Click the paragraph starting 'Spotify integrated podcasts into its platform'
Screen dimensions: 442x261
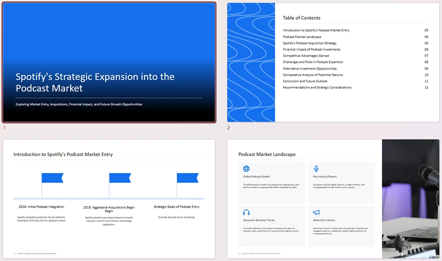[42, 219]
